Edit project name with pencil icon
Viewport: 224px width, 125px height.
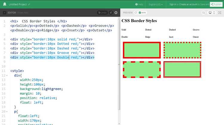pyautogui.click(x=29, y=4)
